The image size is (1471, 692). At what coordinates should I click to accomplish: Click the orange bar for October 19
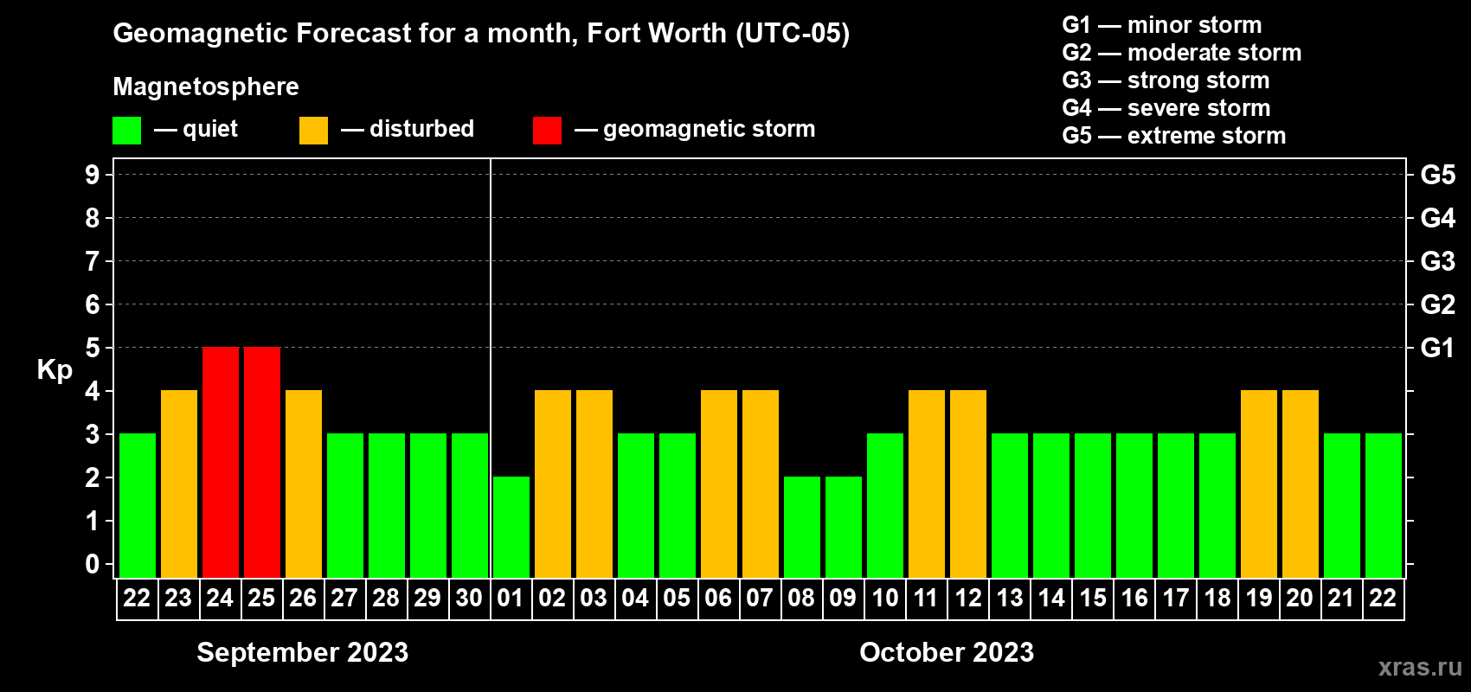click(1259, 484)
